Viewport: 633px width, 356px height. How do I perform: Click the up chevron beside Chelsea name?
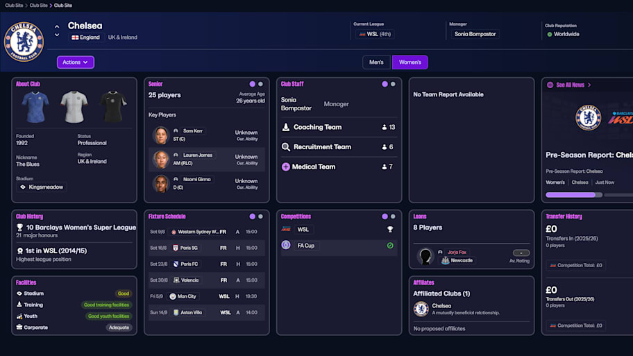[57, 26]
